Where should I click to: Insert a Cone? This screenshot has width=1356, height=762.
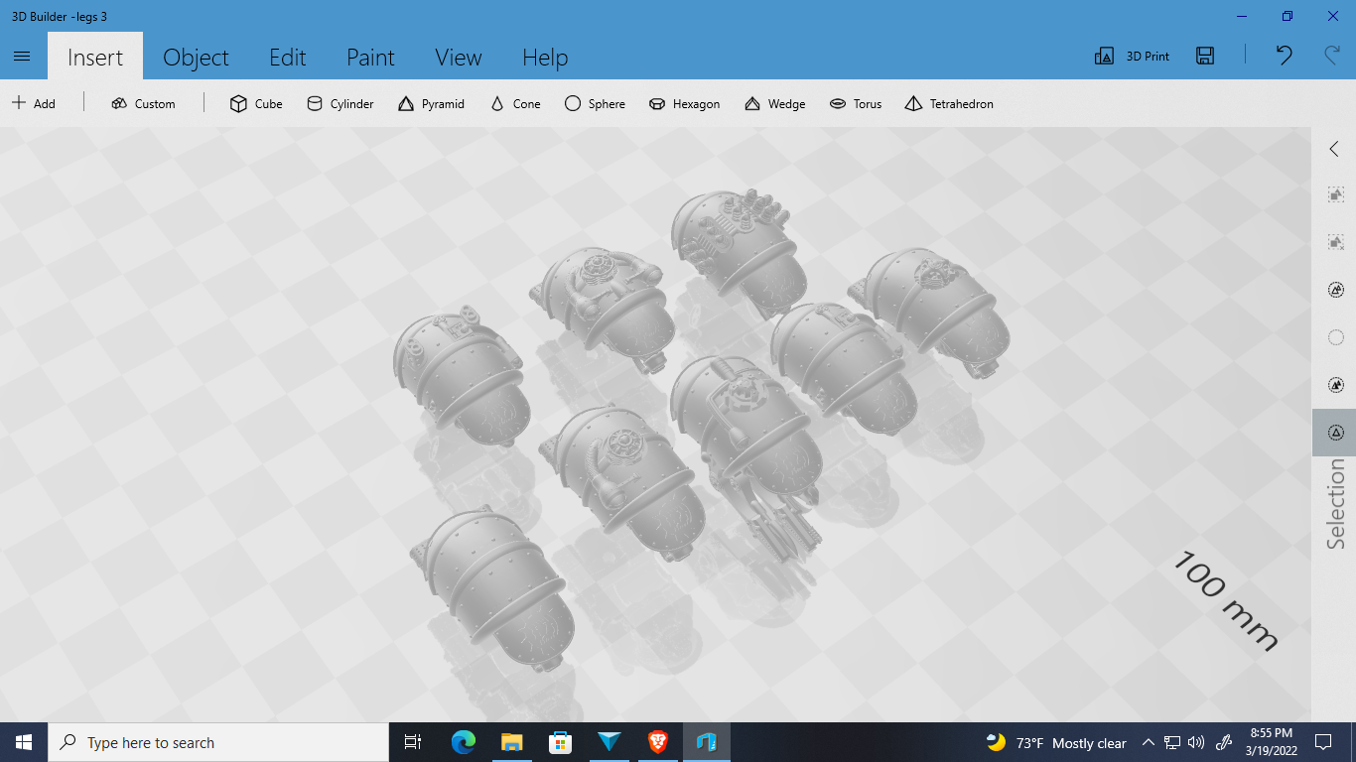tap(515, 103)
